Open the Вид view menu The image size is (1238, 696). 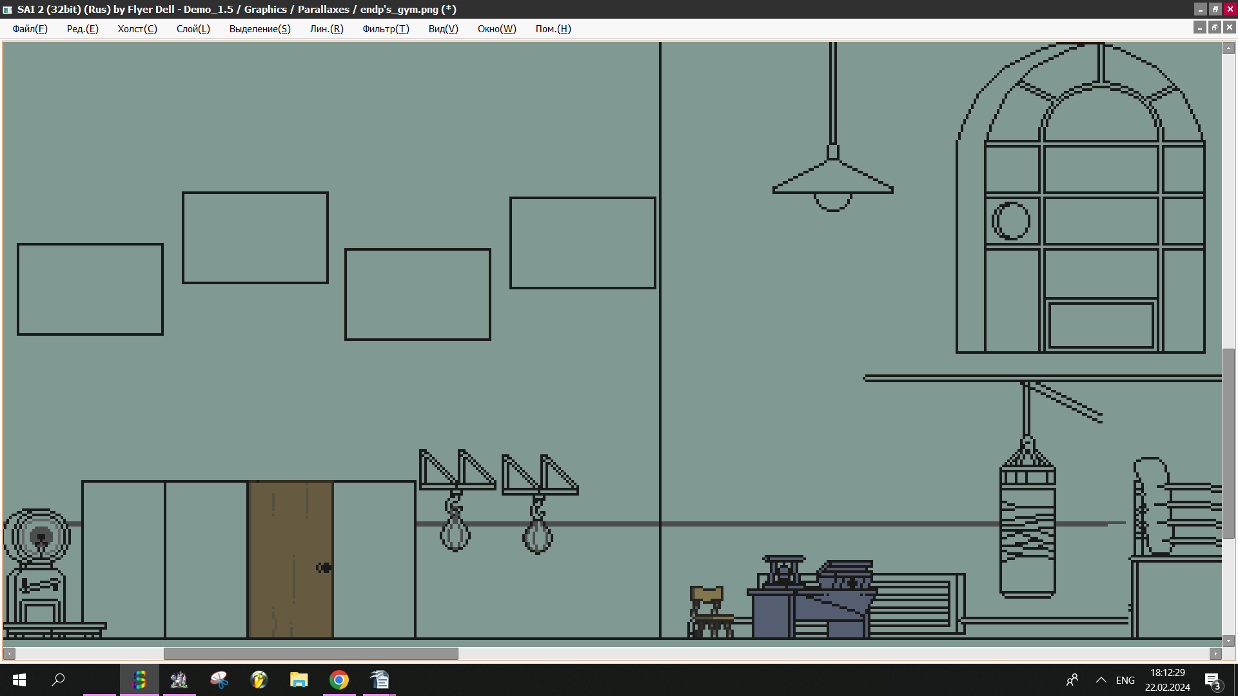[x=443, y=29]
